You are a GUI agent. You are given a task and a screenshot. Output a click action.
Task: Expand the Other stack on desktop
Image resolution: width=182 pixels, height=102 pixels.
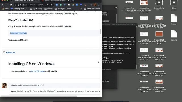[174, 3]
